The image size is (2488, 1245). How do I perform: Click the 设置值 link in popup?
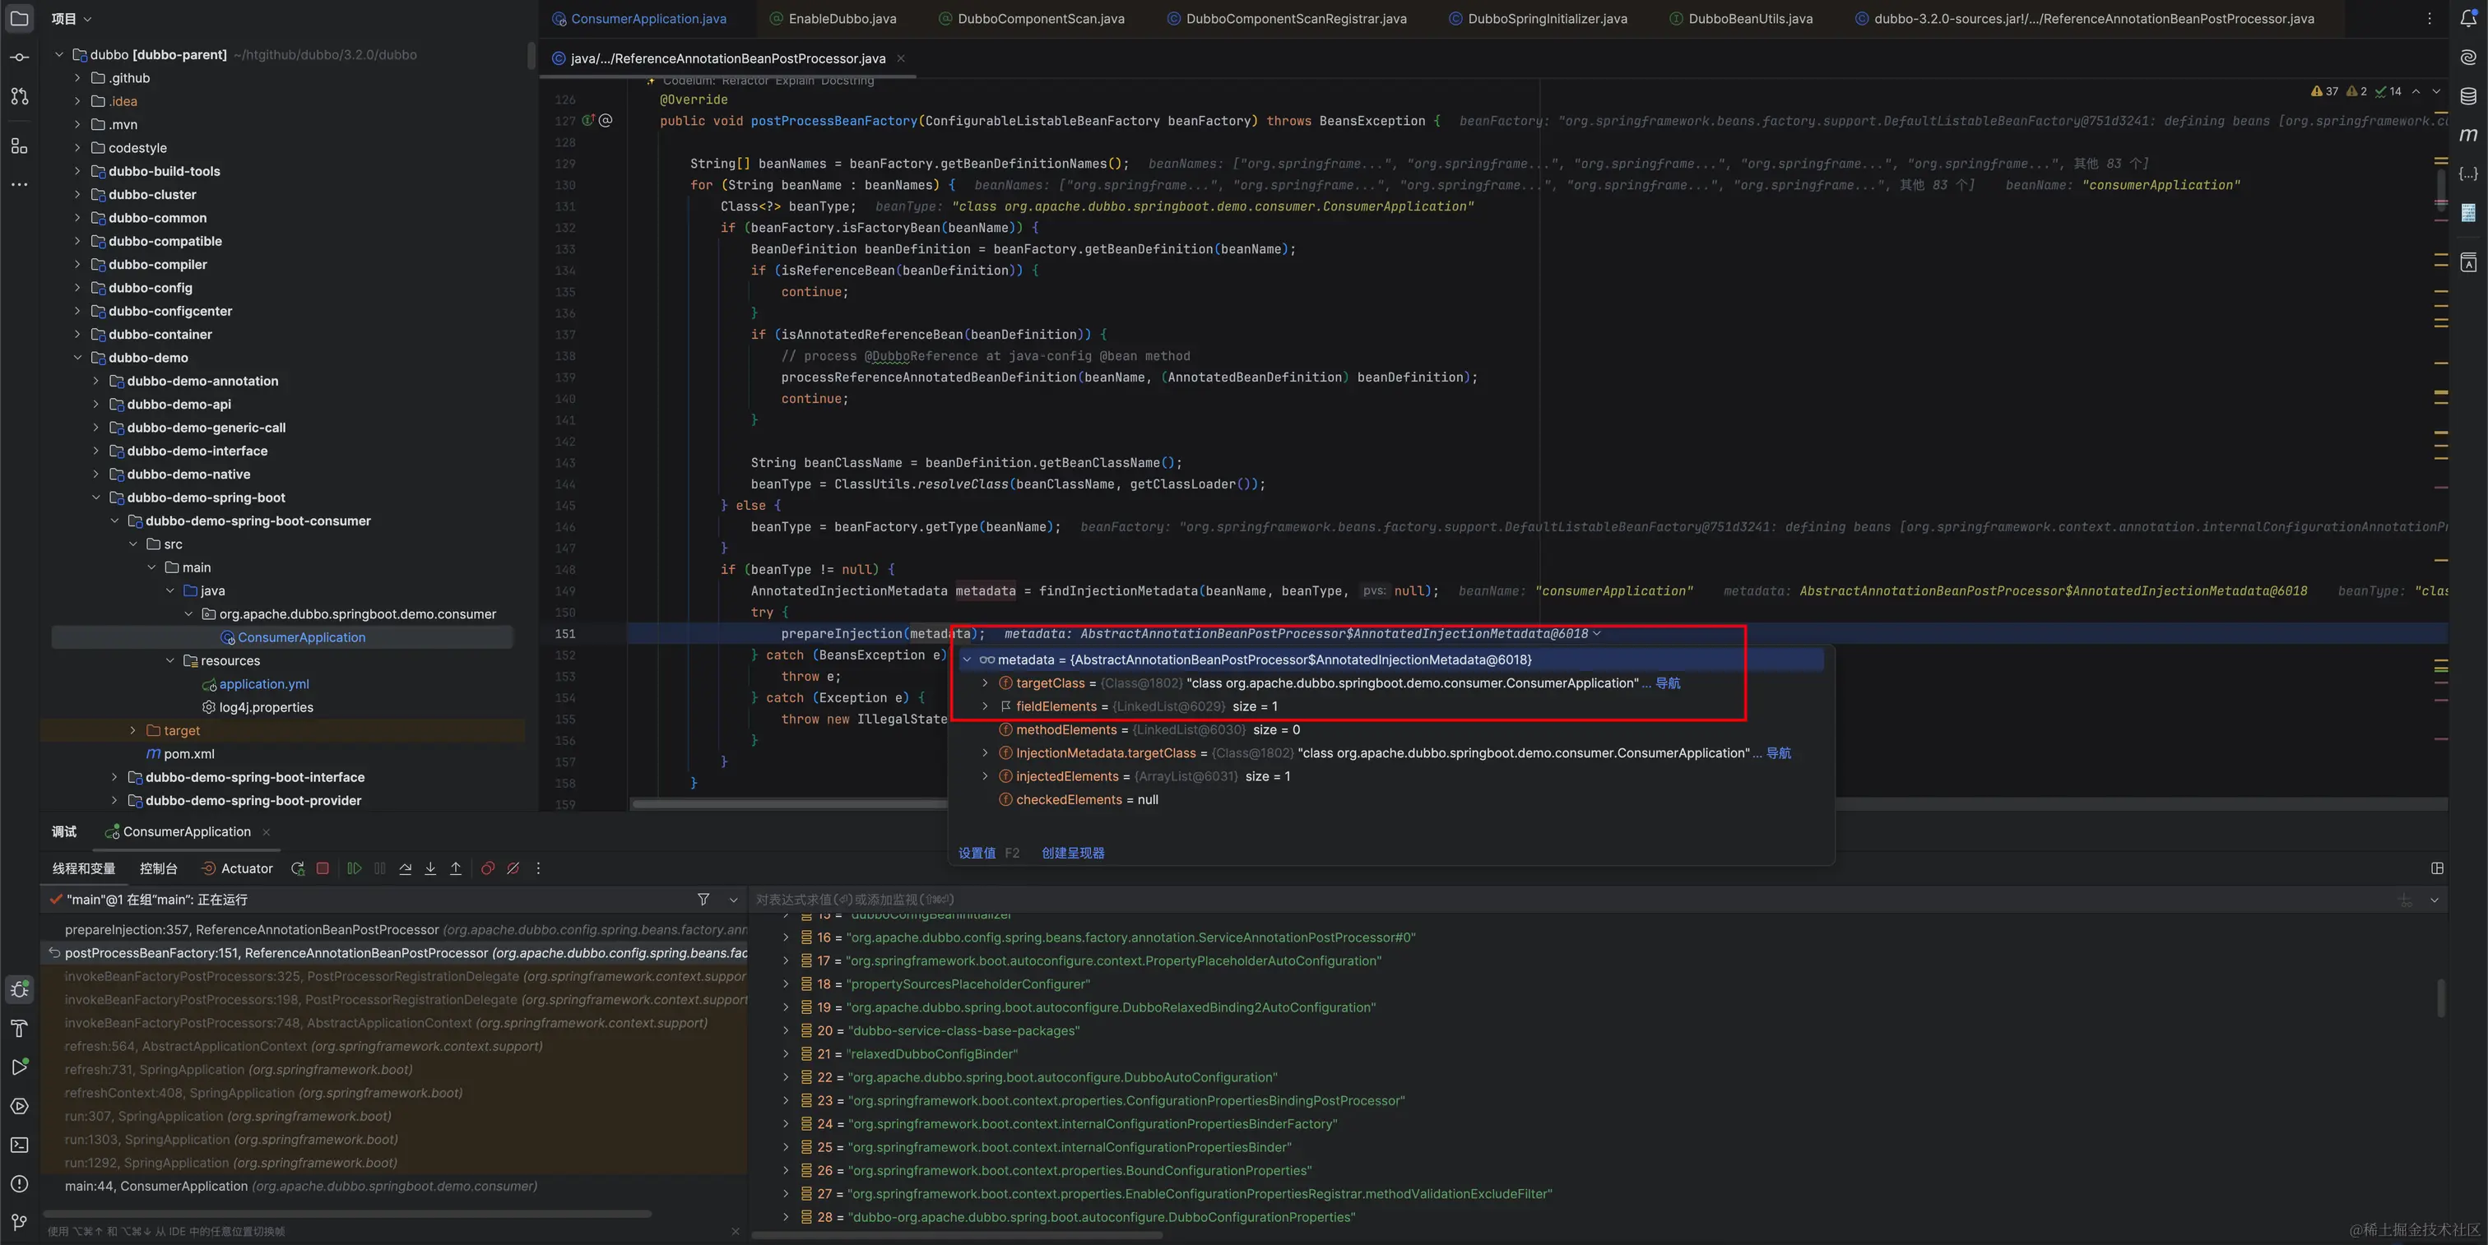977,854
